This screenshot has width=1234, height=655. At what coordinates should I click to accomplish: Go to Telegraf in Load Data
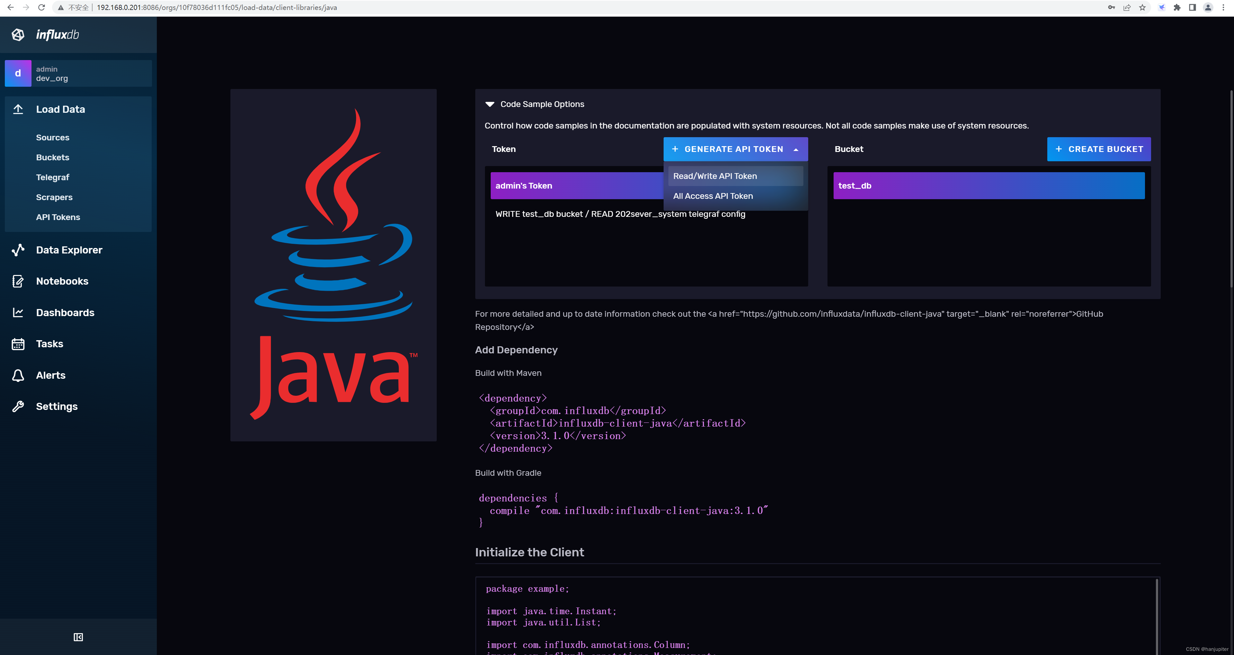53,178
